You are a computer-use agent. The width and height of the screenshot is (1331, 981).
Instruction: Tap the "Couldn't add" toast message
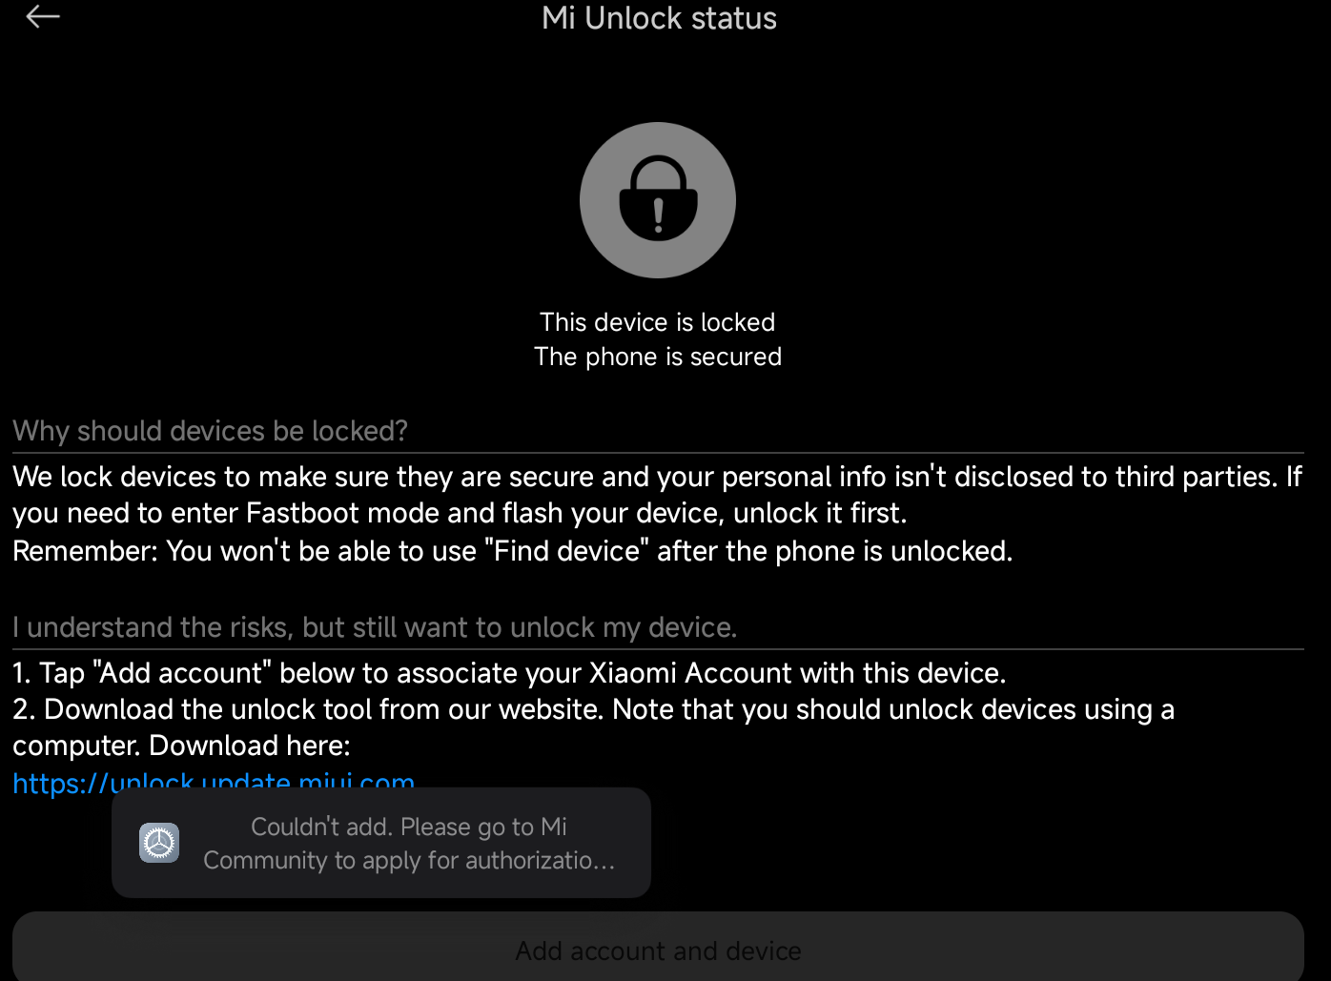tap(381, 843)
